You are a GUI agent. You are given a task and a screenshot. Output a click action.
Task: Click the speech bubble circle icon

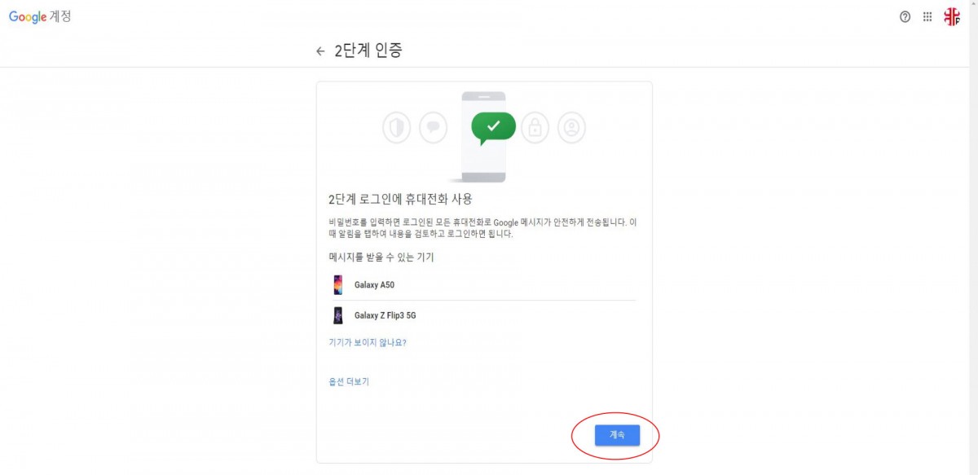point(434,127)
